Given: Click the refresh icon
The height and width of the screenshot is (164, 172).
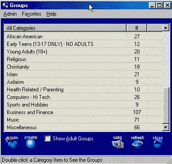Looking at the screenshot, I should (x=138, y=142).
